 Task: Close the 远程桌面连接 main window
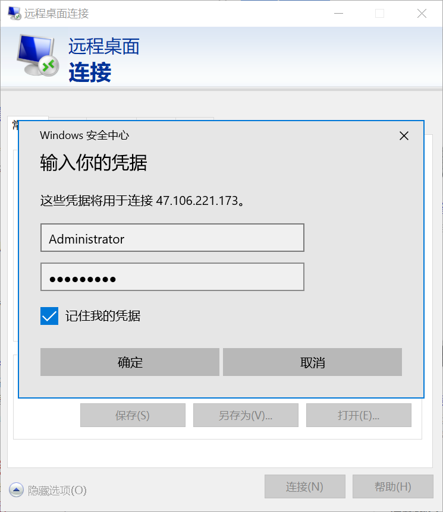[x=422, y=14]
